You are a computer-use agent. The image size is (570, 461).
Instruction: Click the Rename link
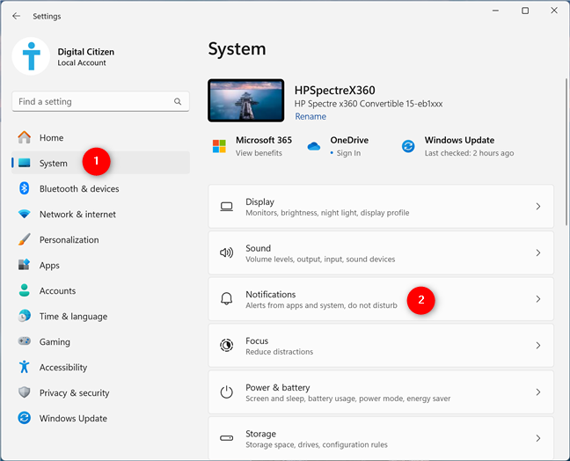pyautogui.click(x=311, y=116)
